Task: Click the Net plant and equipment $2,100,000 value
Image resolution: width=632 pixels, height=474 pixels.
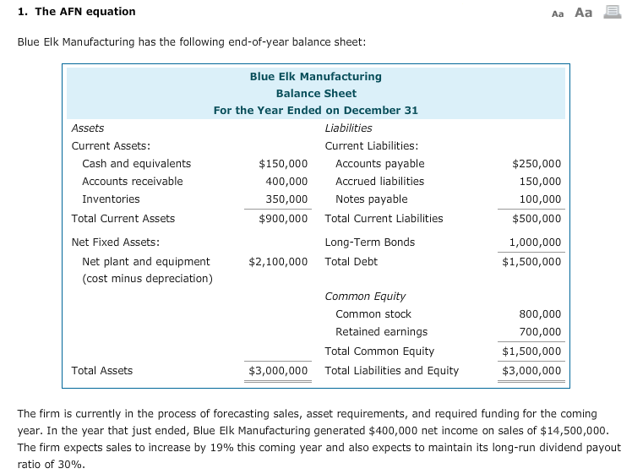Action: [x=278, y=262]
